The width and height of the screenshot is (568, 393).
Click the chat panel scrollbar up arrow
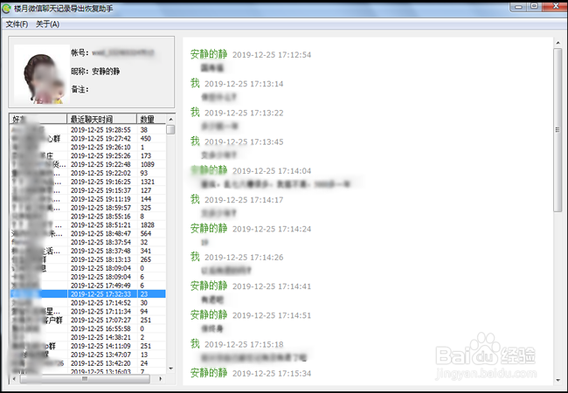(x=558, y=43)
